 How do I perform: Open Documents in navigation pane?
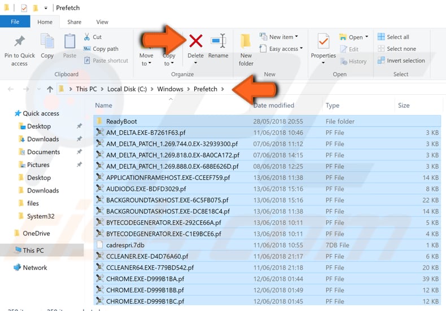point(40,152)
